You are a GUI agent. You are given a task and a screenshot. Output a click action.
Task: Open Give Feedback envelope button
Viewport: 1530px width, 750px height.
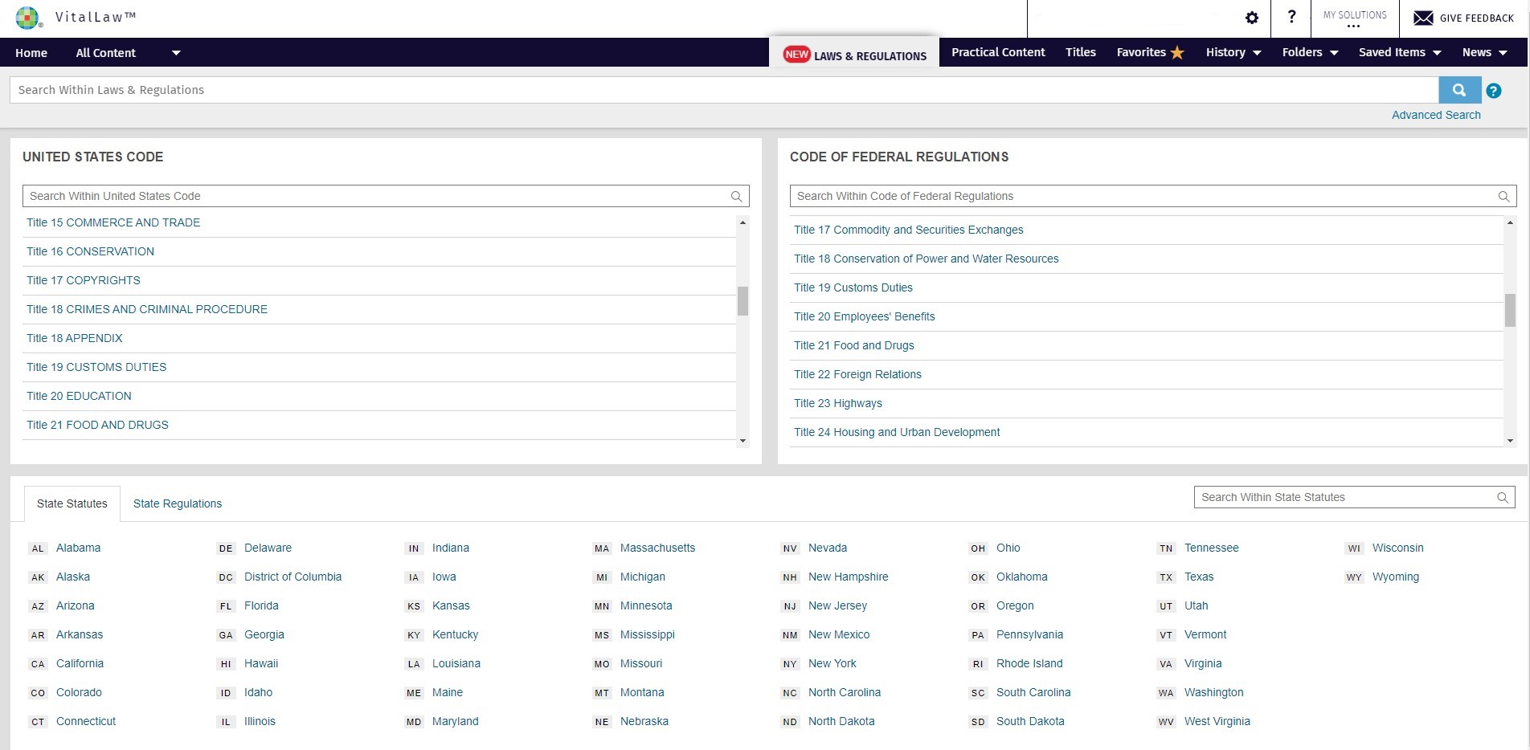[1463, 18]
